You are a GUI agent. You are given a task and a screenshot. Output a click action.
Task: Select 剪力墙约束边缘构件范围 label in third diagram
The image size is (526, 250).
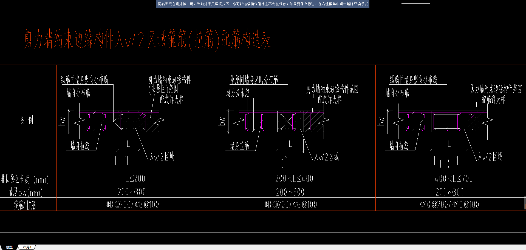[x=496, y=89]
